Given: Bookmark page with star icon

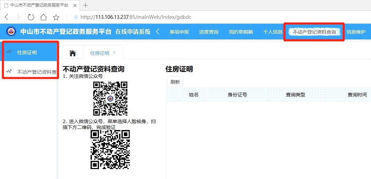Looking at the screenshot, I should click(x=56, y=17).
